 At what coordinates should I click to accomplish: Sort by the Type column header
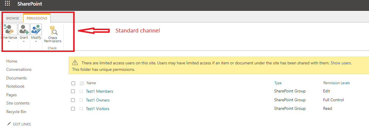278,83
